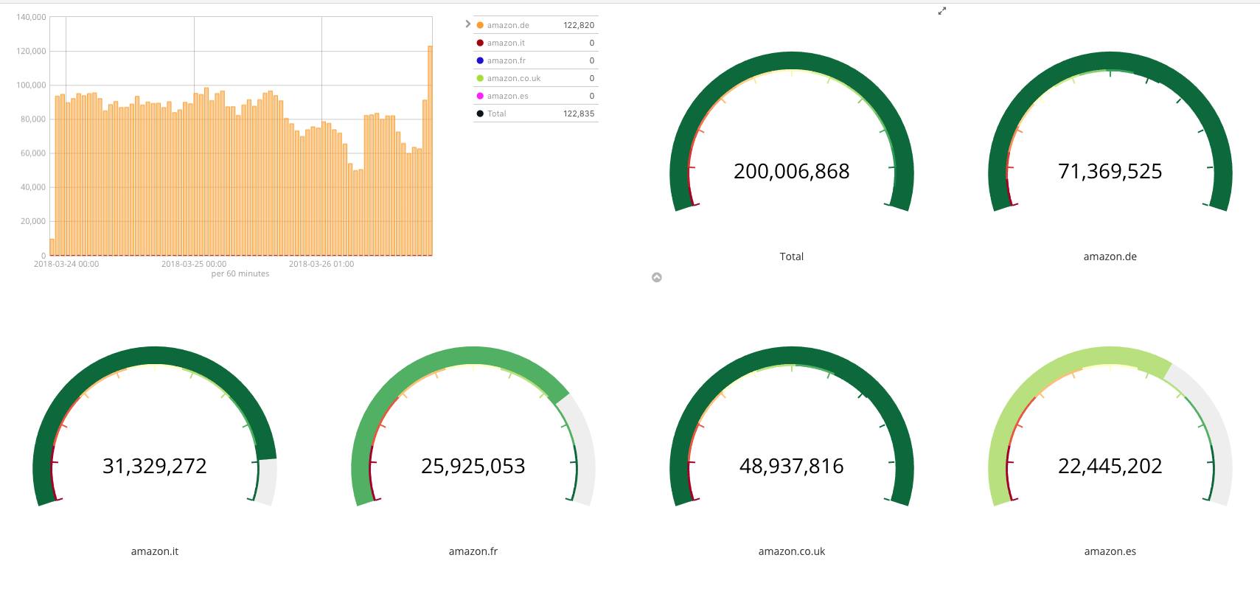Toggle amazon.it series dark red legend dot

(480, 43)
